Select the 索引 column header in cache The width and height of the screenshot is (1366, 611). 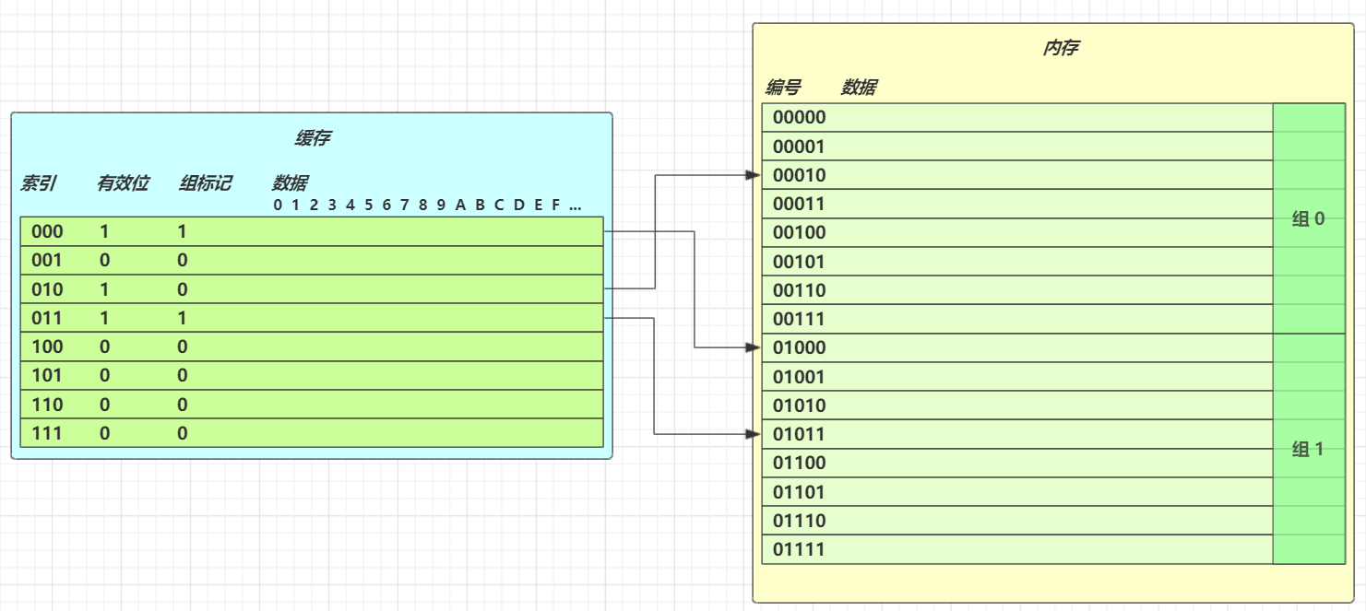pos(38,183)
